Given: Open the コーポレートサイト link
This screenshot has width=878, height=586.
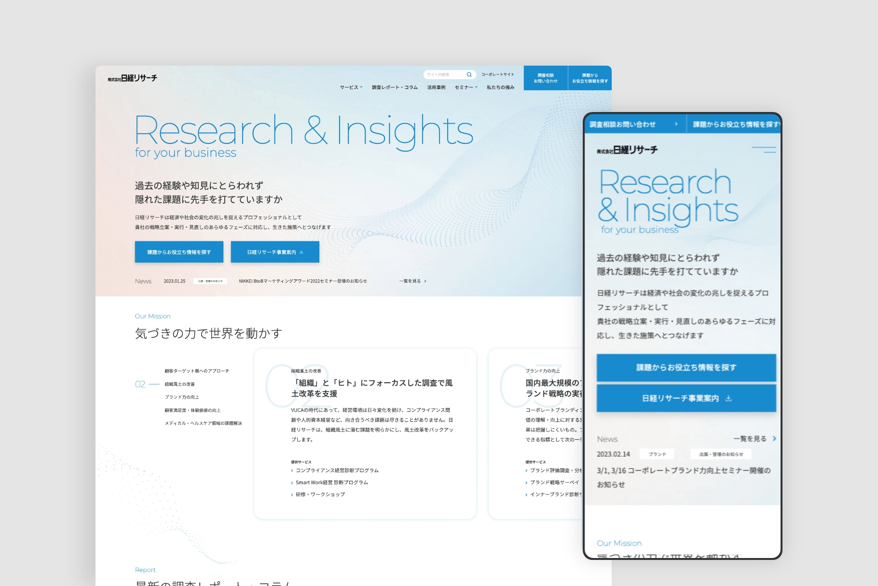Looking at the screenshot, I should [x=497, y=75].
